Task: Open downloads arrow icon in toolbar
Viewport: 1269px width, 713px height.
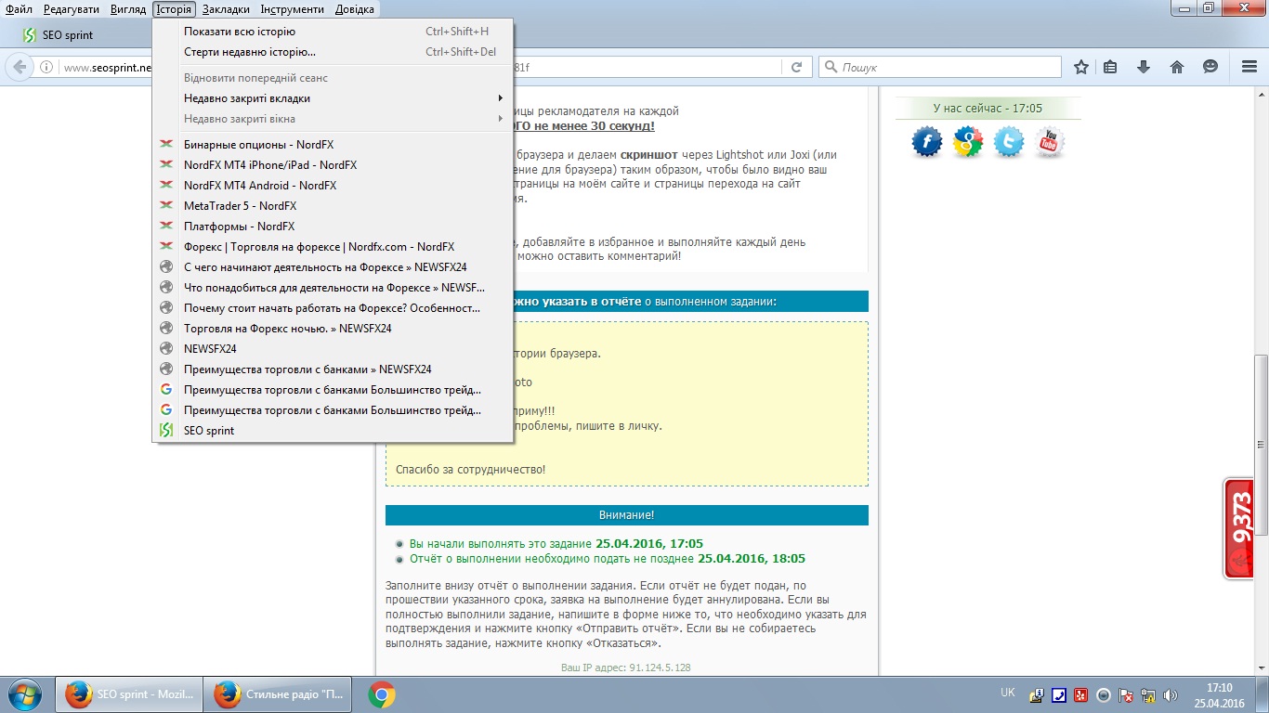Action: point(1144,68)
